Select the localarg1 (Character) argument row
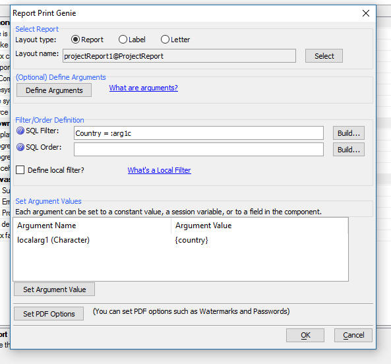This screenshot has height=364, width=391. 181,240
